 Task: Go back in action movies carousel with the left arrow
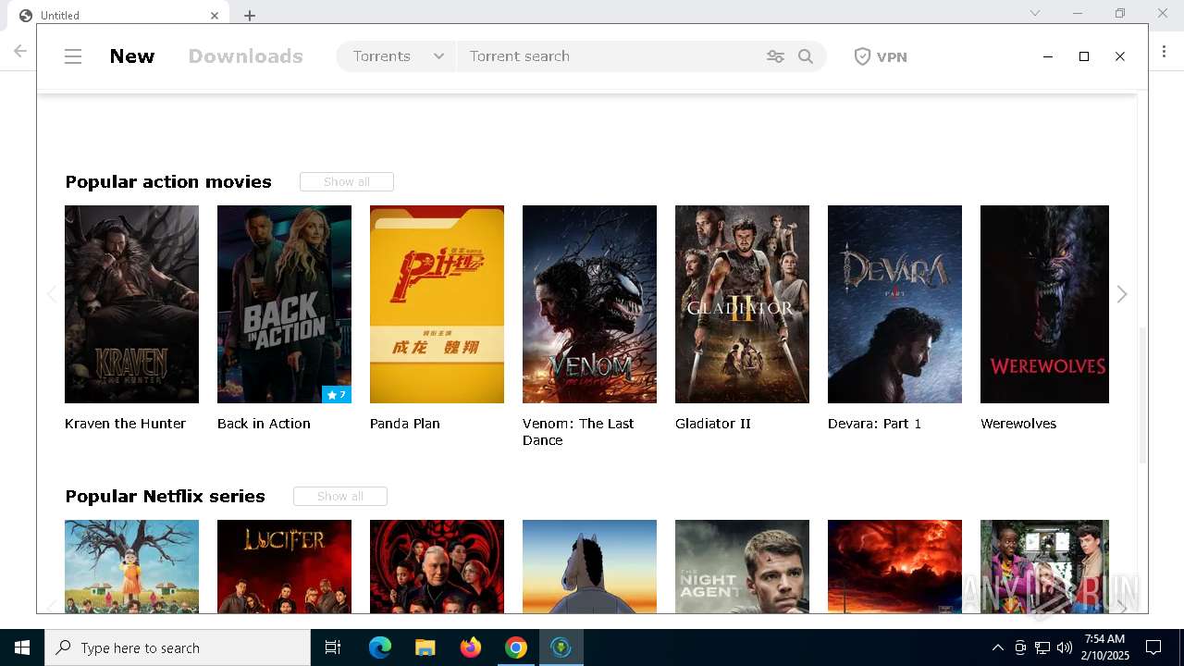coord(52,294)
